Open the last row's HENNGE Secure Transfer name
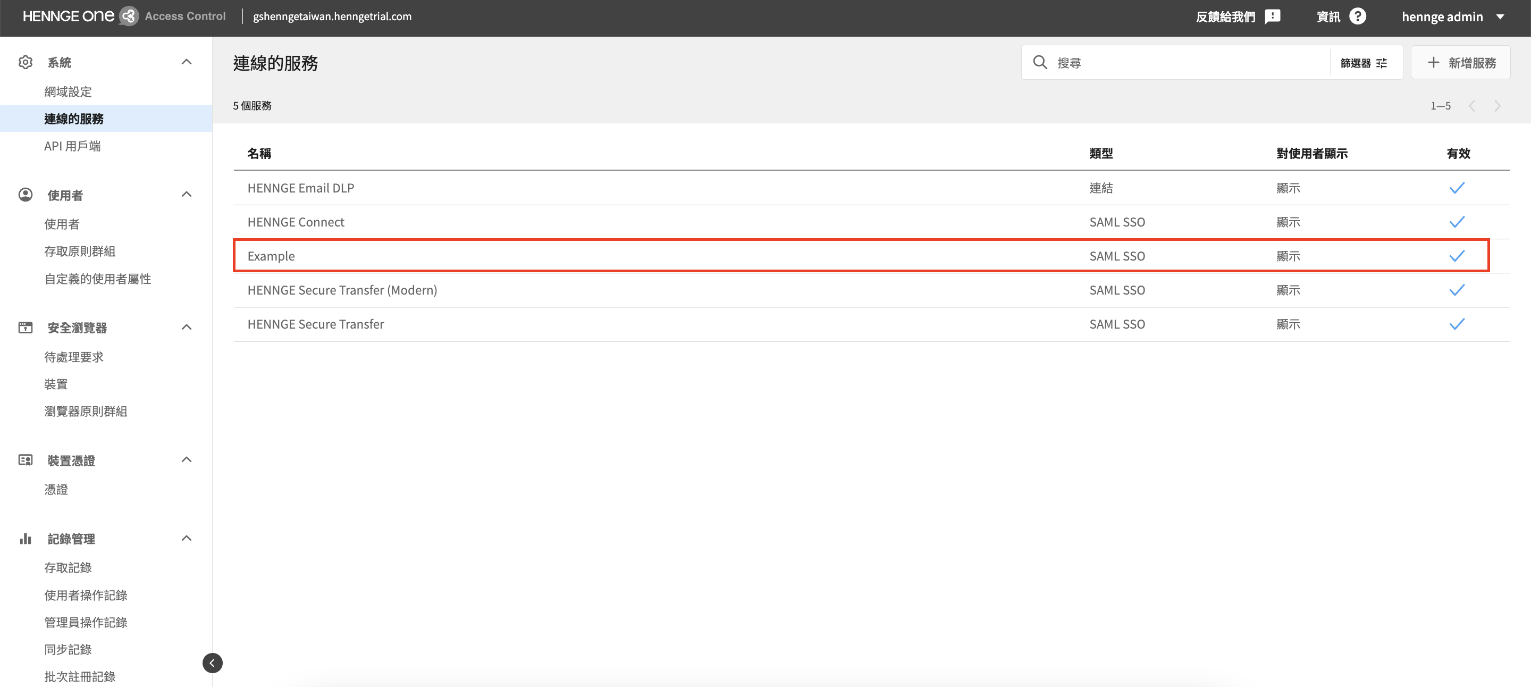Image resolution: width=1531 pixels, height=687 pixels. click(x=316, y=324)
